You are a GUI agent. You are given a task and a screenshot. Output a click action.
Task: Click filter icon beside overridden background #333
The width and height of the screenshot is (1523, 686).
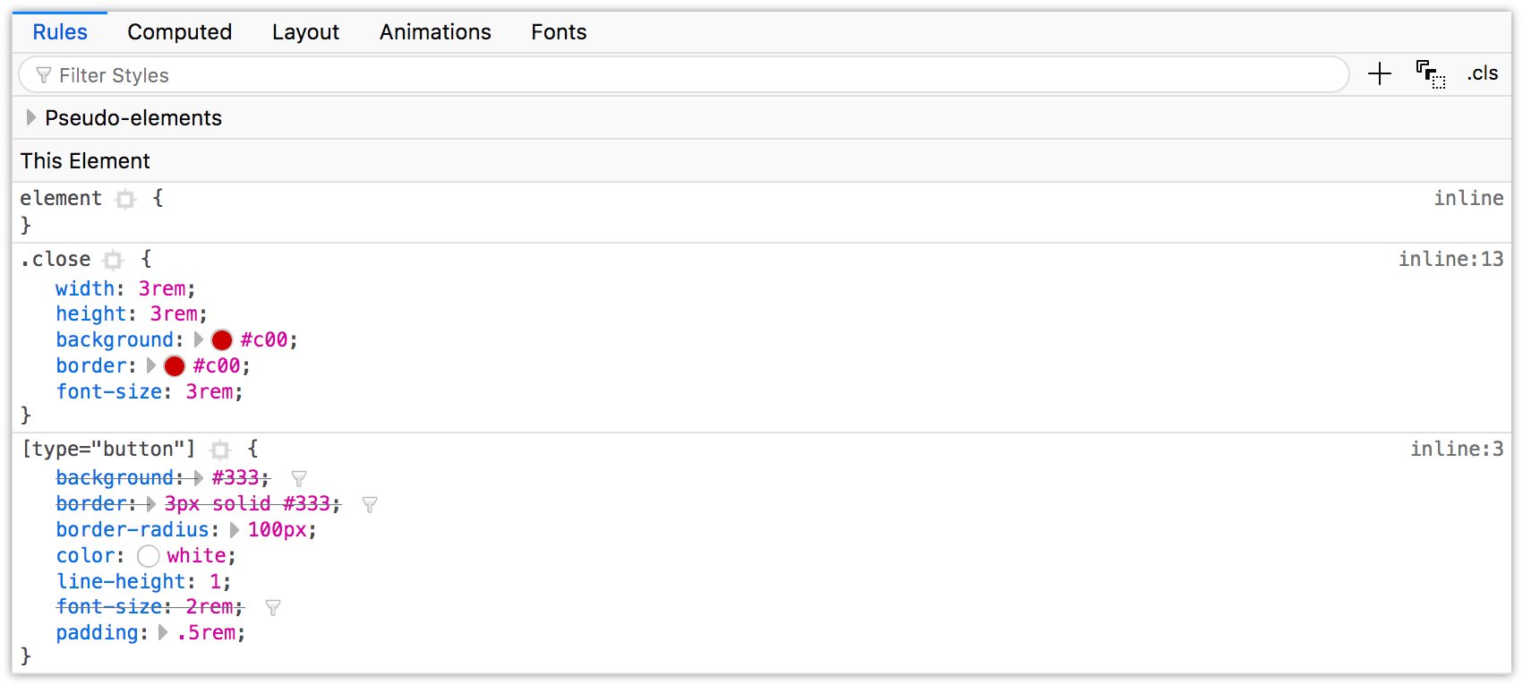[299, 479]
